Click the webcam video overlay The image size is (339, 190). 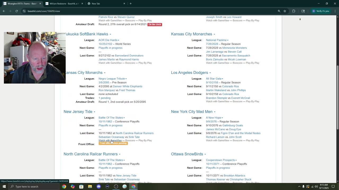pyautogui.click(x=35, y=58)
